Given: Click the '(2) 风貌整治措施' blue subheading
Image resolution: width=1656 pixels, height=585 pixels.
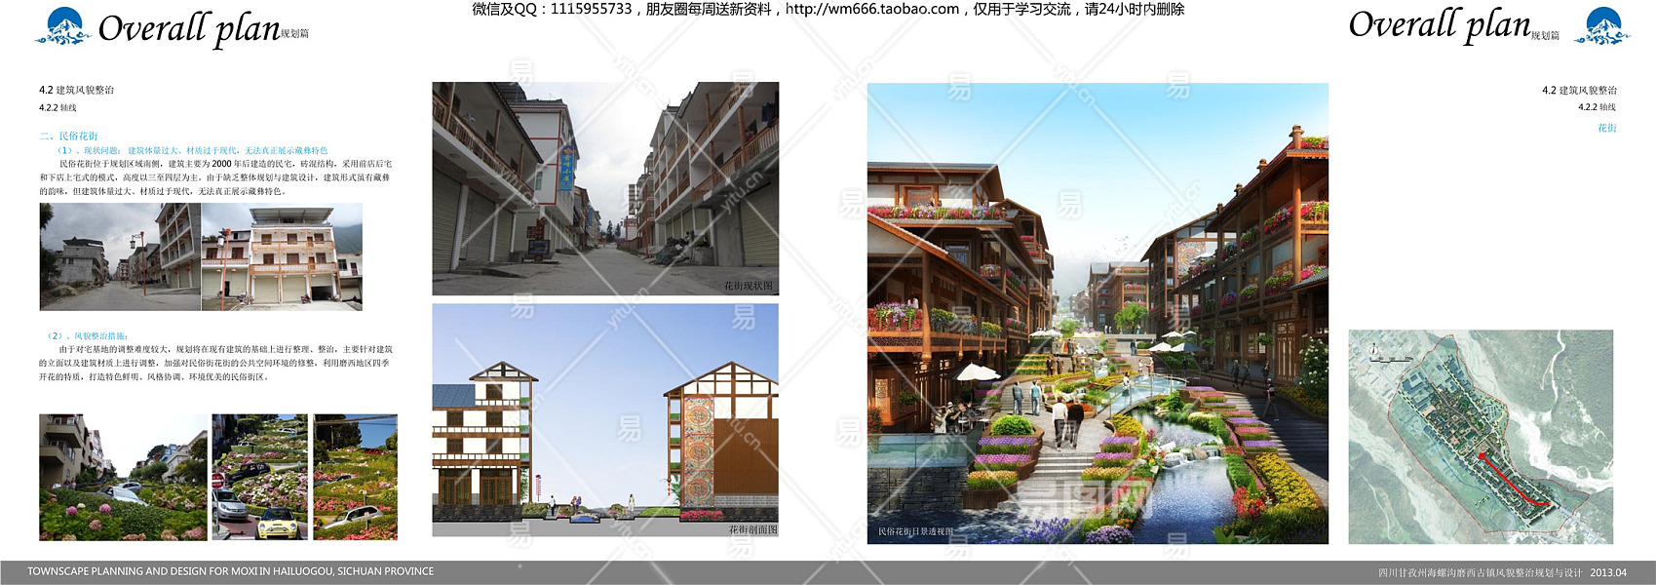Looking at the screenshot, I should 88,335.
